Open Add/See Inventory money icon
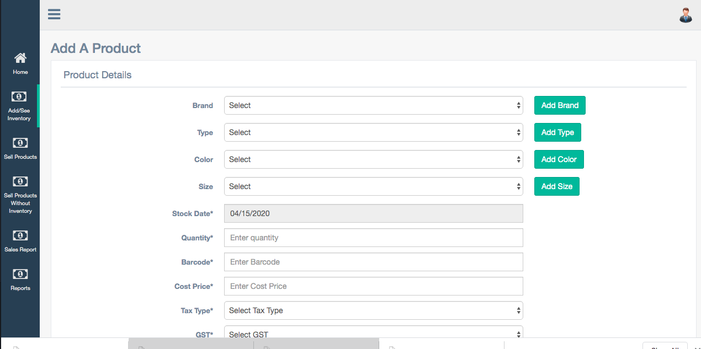This screenshot has width=701, height=349. (19, 96)
